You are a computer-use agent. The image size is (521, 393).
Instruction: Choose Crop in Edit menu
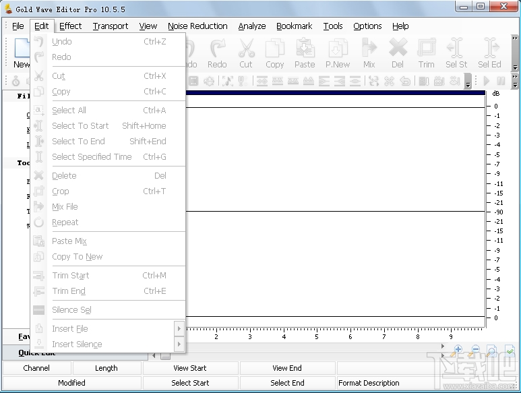[108, 191]
